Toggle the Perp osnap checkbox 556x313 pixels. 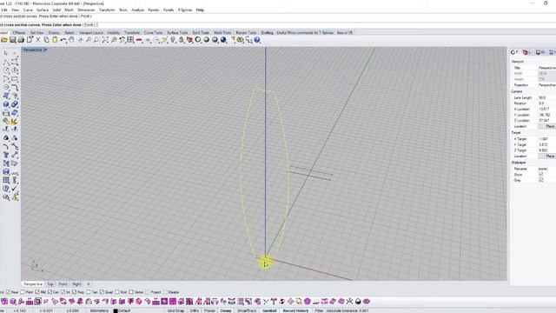[74, 292]
